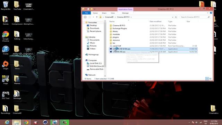This screenshot has width=222, height=125.
Task: Select CINEMA 4D.exe file
Action: click(153, 52)
